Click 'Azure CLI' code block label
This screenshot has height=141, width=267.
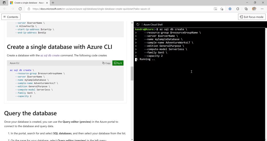coord(14,63)
